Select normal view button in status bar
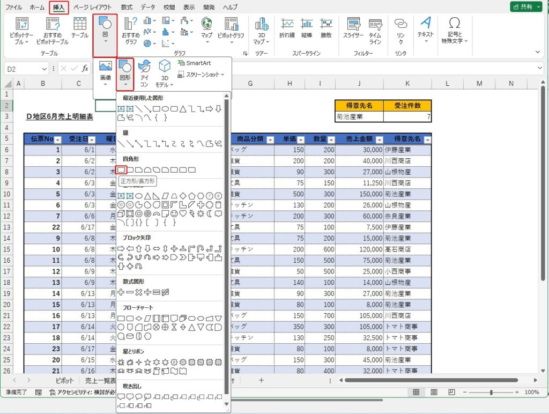Screen dimensions: 549x414 coord(416,393)
